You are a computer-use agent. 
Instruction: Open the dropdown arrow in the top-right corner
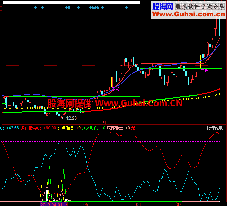point(223,2)
